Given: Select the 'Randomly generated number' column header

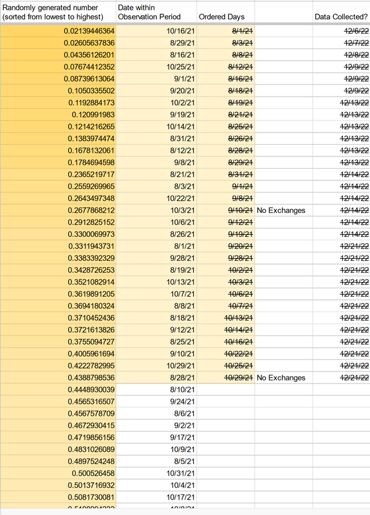Looking at the screenshot, I should tap(58, 12).
